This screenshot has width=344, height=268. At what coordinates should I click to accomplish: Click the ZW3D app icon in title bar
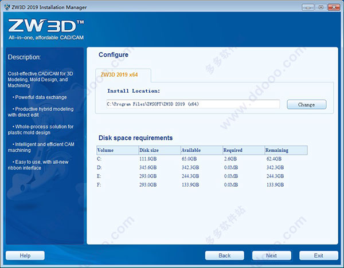(x=7, y=7)
